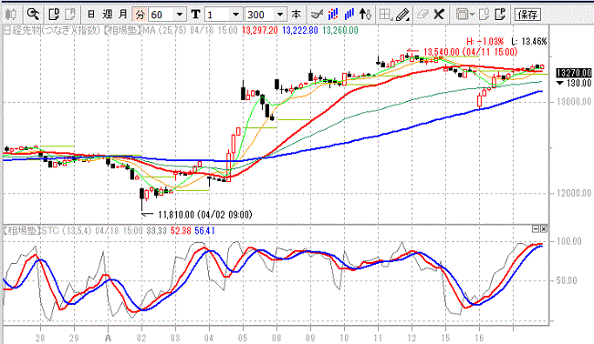Open the tick value dropdown showing 1
Image resolution: width=594 pixels, height=344 pixels.
(x=235, y=15)
